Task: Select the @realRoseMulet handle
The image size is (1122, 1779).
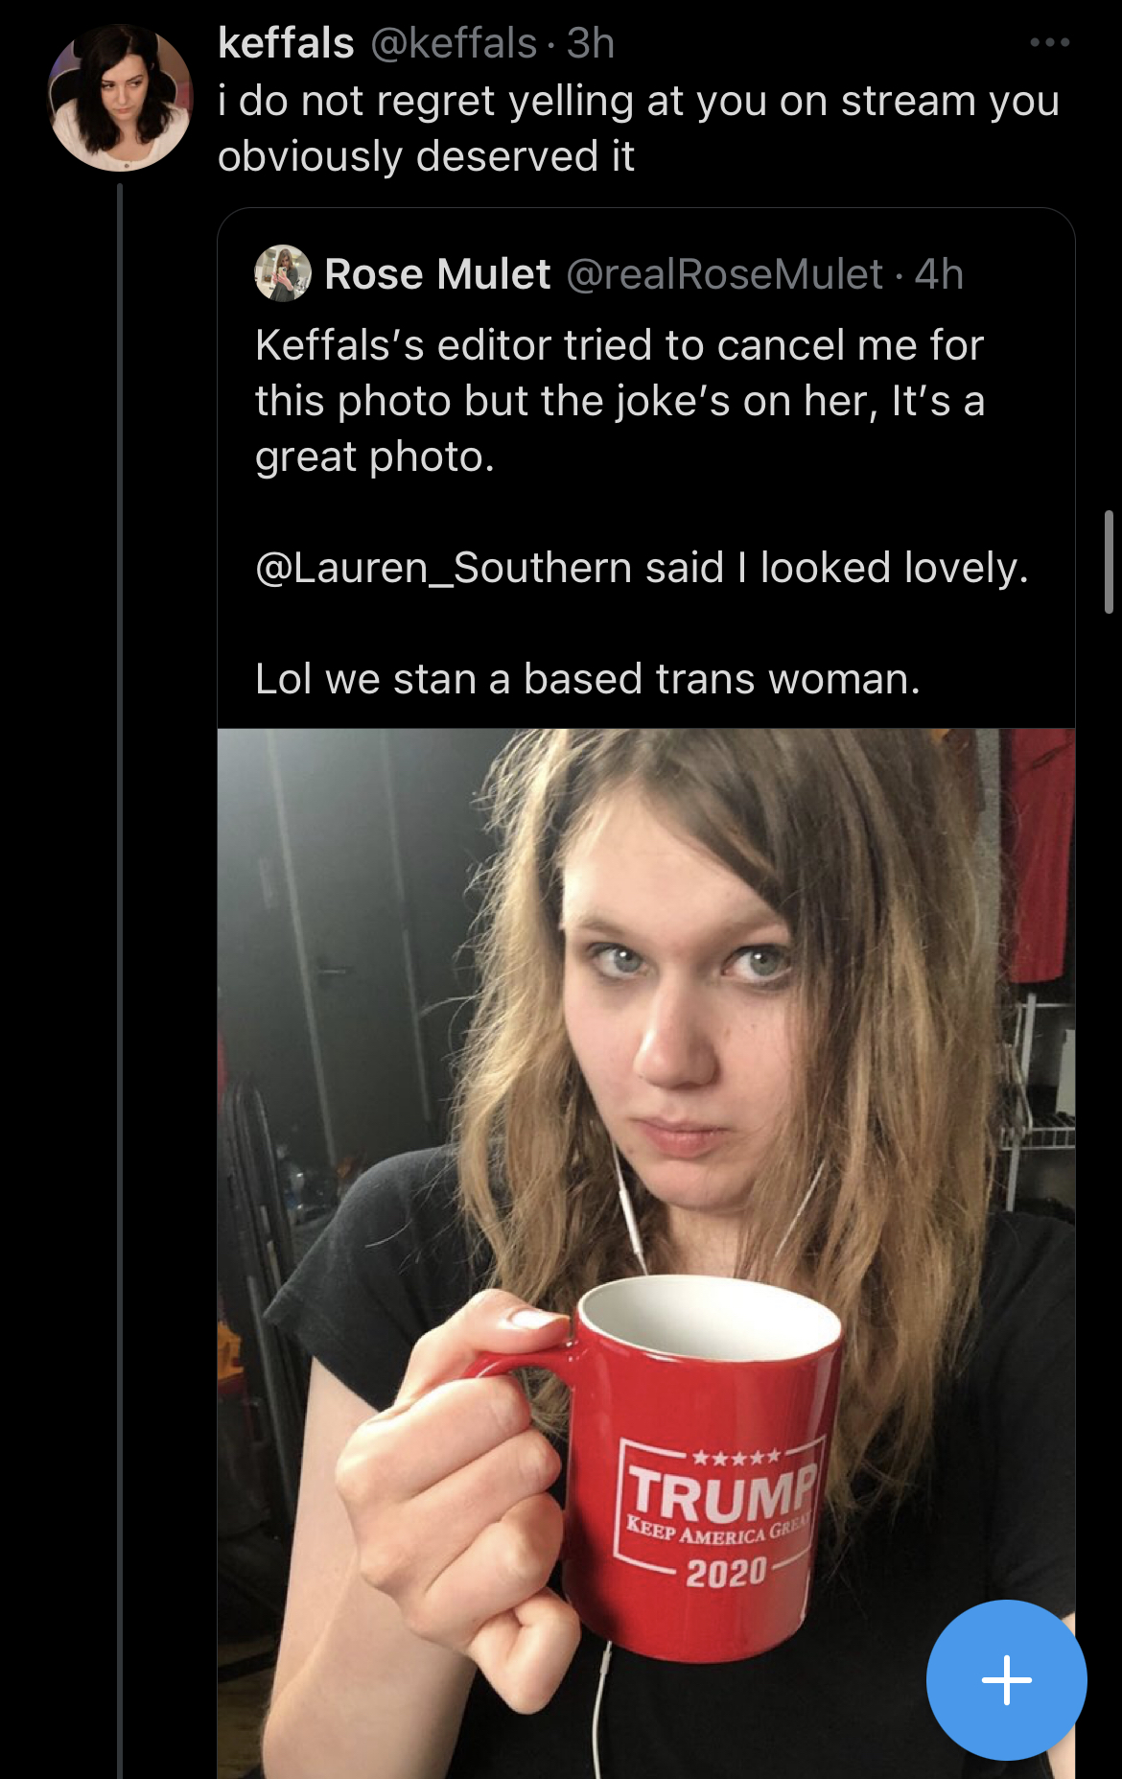Action: coord(725,274)
